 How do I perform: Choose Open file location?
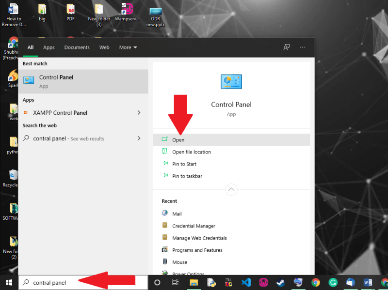[231, 152]
